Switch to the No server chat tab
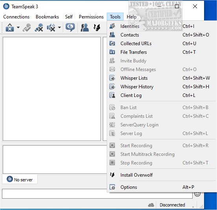The width and height of the screenshot is (217, 210). [x=20, y=179]
